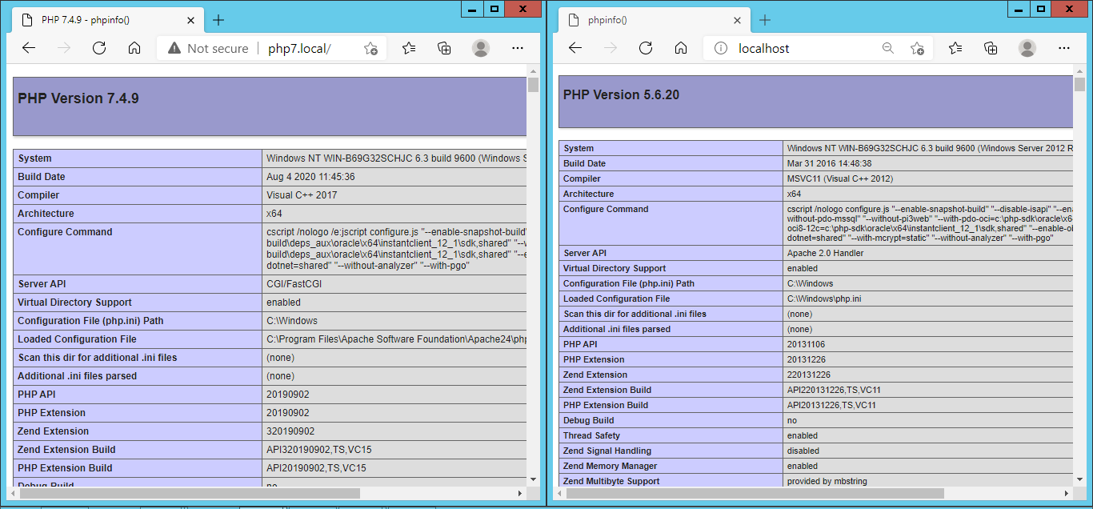Click Compiler value Visual C++ 2017
This screenshot has height=509, width=1093.
tap(302, 195)
